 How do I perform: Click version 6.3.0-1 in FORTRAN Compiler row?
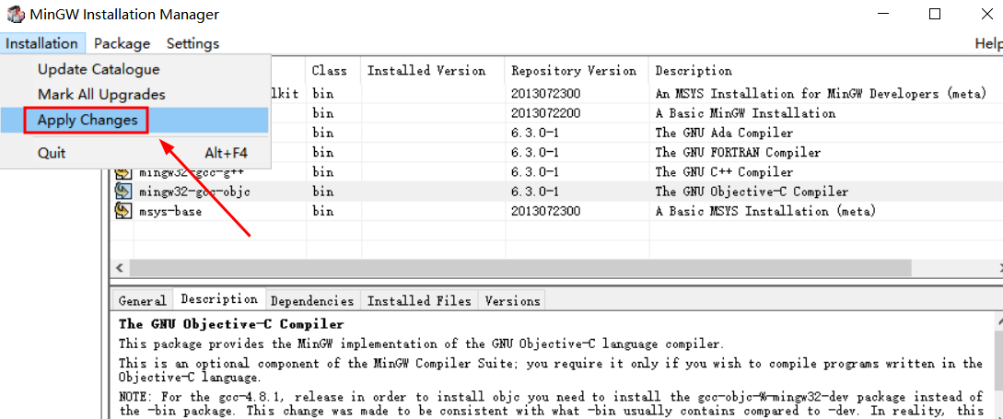pyautogui.click(x=535, y=152)
